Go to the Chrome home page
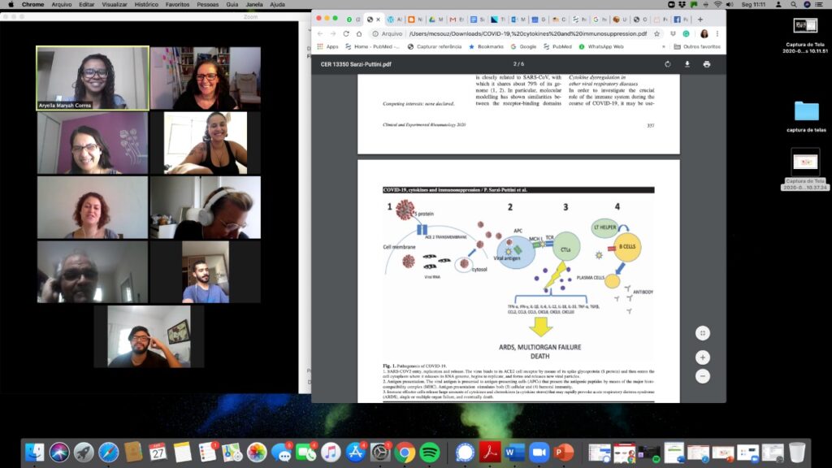The width and height of the screenshot is (832, 468). [x=361, y=34]
